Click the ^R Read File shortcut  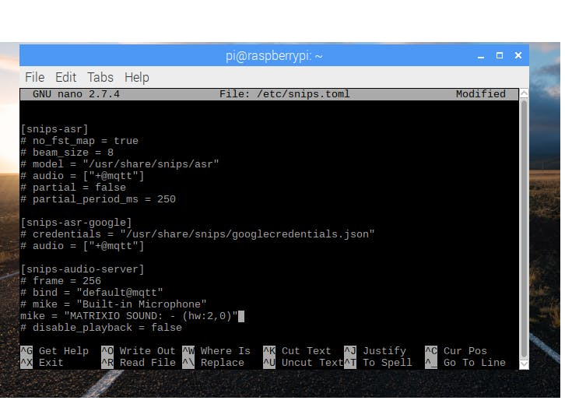139,363
